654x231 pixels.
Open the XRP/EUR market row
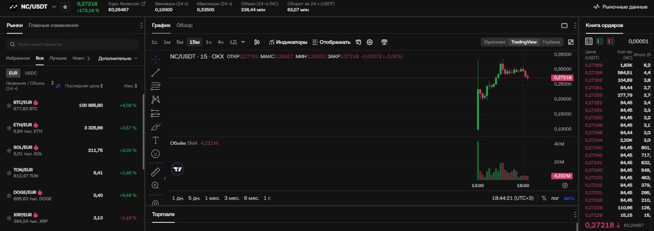(72, 218)
